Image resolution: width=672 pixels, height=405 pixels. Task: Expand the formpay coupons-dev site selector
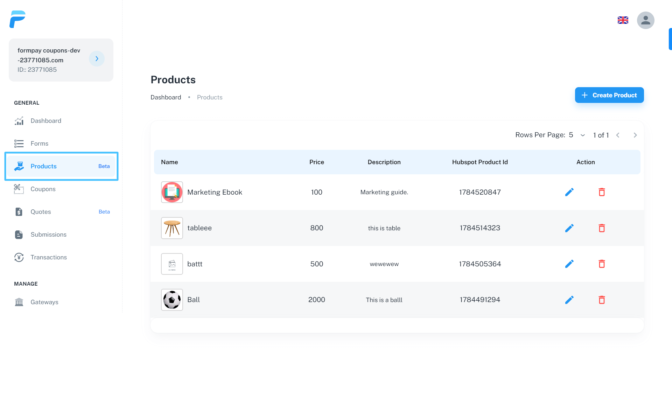97,59
